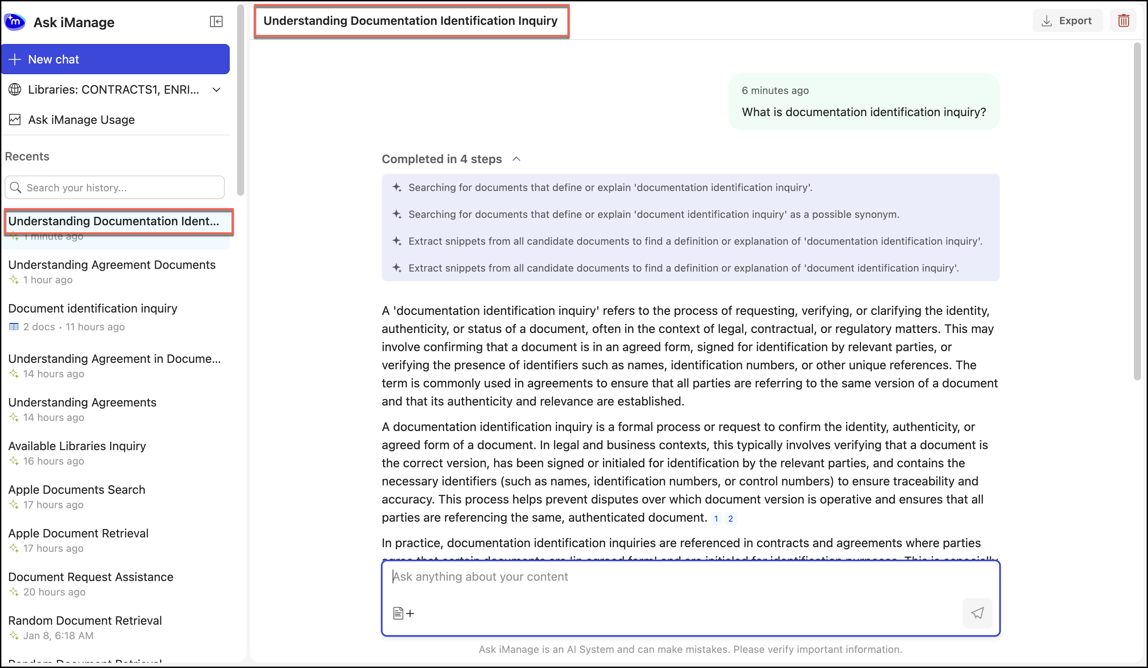Export the conversation
This screenshot has width=1148, height=668.
[1067, 21]
